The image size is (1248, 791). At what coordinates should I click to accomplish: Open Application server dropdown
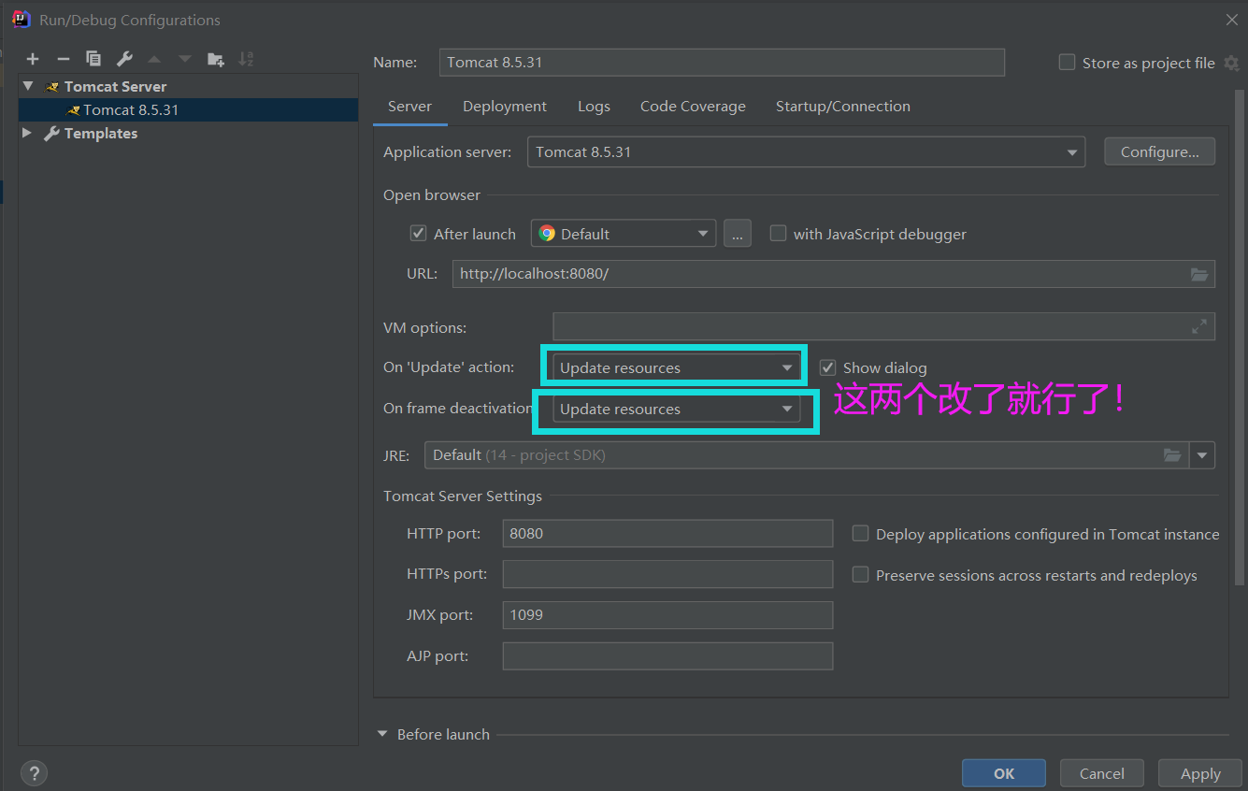[806, 152]
